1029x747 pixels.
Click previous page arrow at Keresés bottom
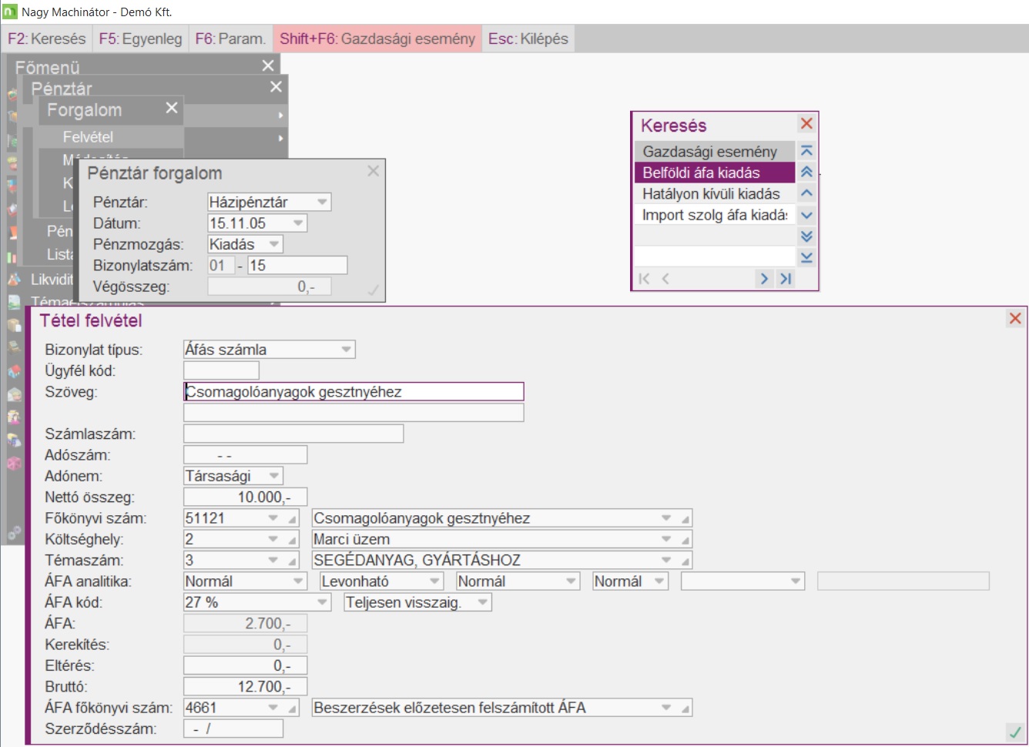665,279
